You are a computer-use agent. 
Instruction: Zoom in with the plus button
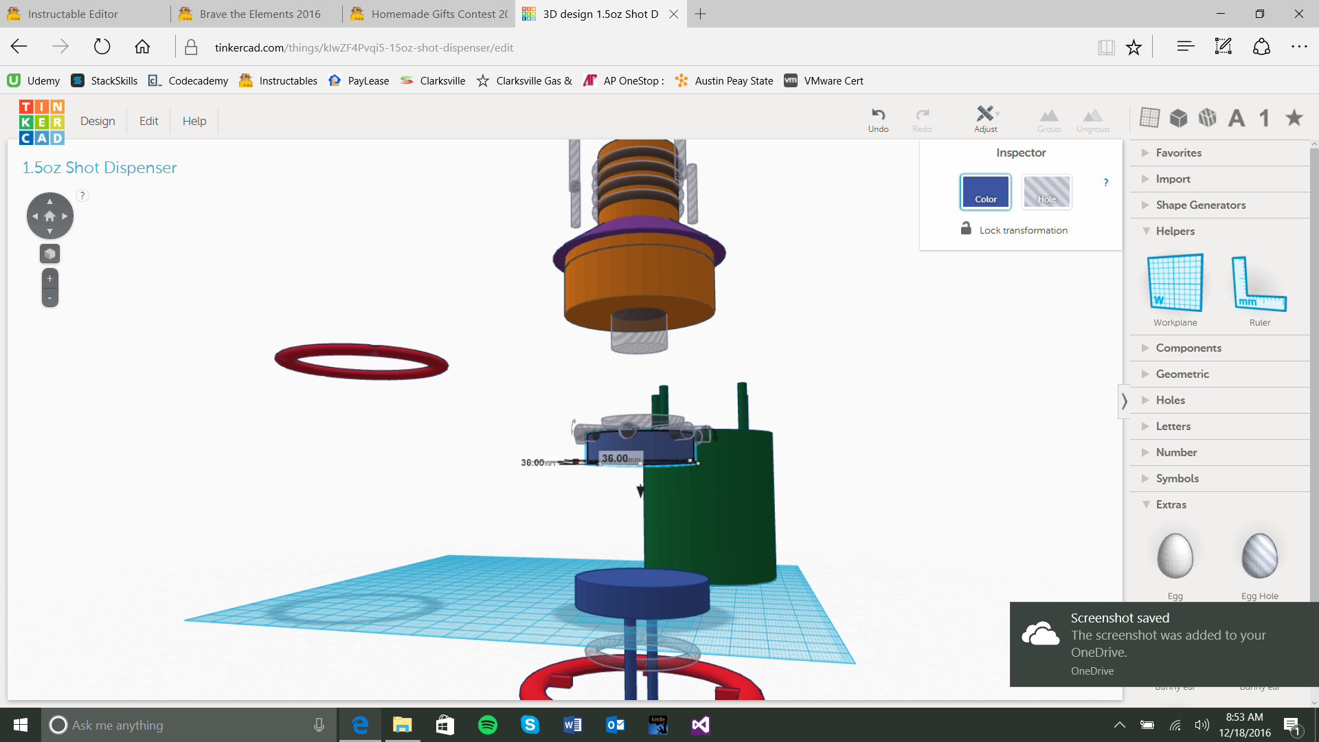click(x=49, y=278)
